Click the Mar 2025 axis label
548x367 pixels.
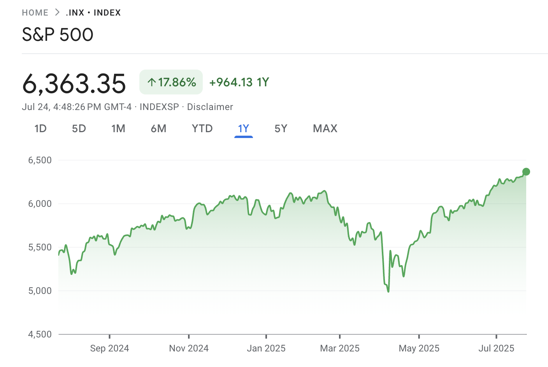340,348
